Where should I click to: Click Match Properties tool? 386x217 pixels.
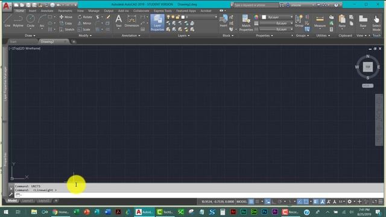(246, 23)
